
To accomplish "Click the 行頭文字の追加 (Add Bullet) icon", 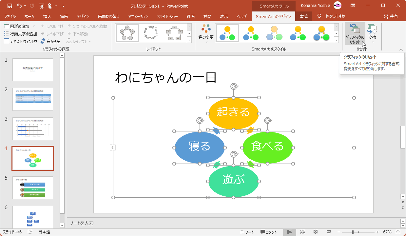I will (x=7, y=33).
